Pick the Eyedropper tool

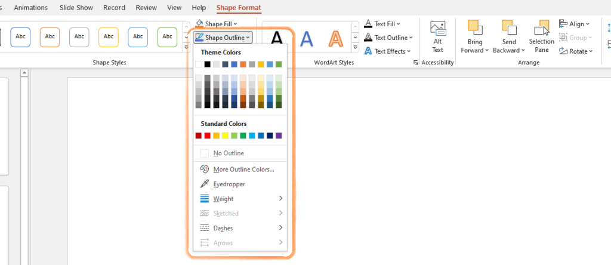click(x=229, y=184)
